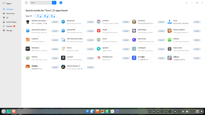
Task: Install the Corebird app
Action: [126, 22]
